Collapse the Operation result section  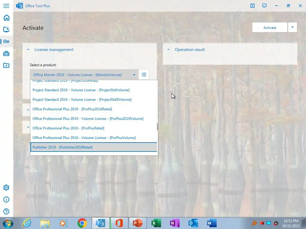169,50
